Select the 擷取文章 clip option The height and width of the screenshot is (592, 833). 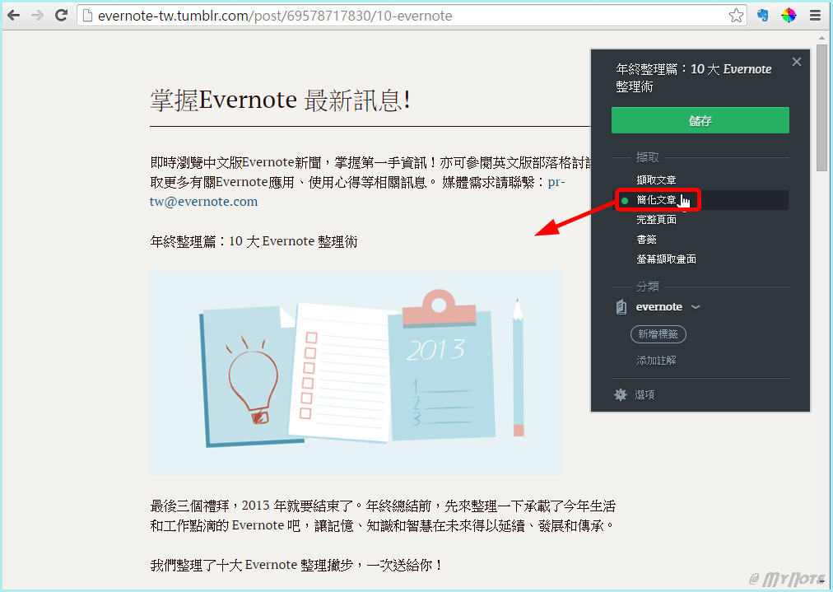click(656, 179)
